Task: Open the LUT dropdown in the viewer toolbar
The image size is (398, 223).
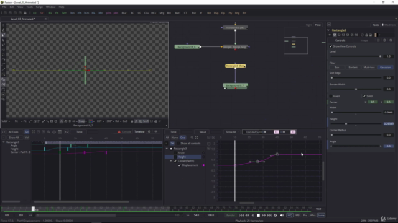Action: 100,121
